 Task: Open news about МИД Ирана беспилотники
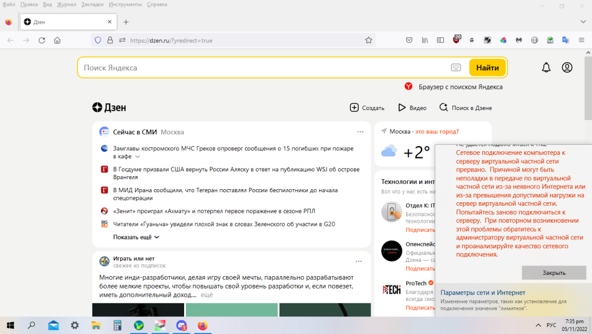226,194
